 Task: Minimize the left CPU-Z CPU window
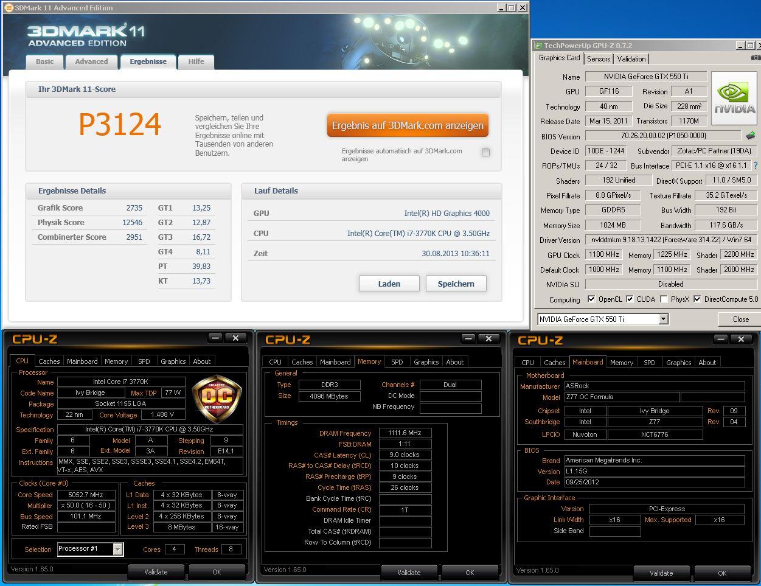(x=216, y=338)
